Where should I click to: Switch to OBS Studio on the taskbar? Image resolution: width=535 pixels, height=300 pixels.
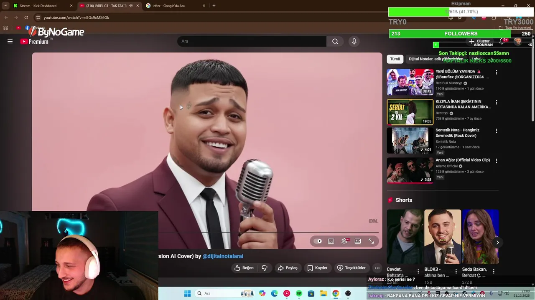pos(348,293)
